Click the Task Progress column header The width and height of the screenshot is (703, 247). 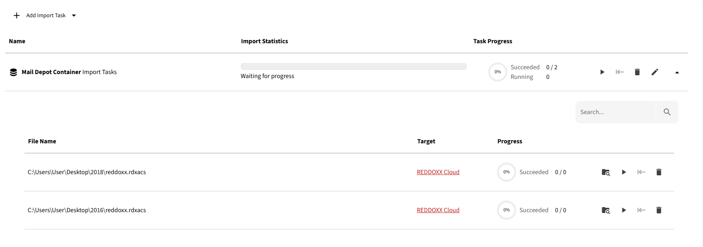493,41
